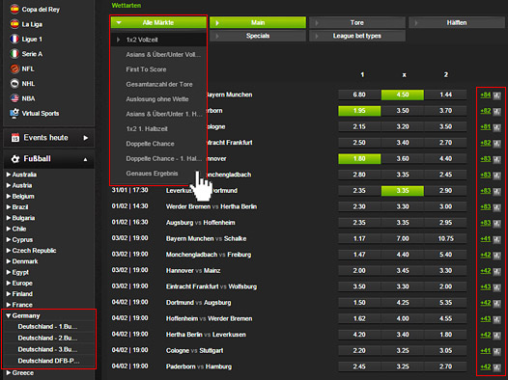Click the Ligue 1 French flag icon
The width and height of the screenshot is (508, 380).
pyautogui.click(x=14, y=39)
